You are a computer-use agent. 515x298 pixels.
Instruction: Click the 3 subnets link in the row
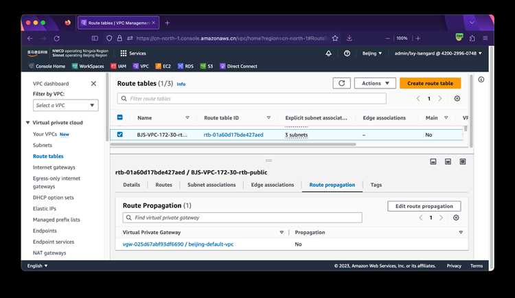tap(296, 135)
